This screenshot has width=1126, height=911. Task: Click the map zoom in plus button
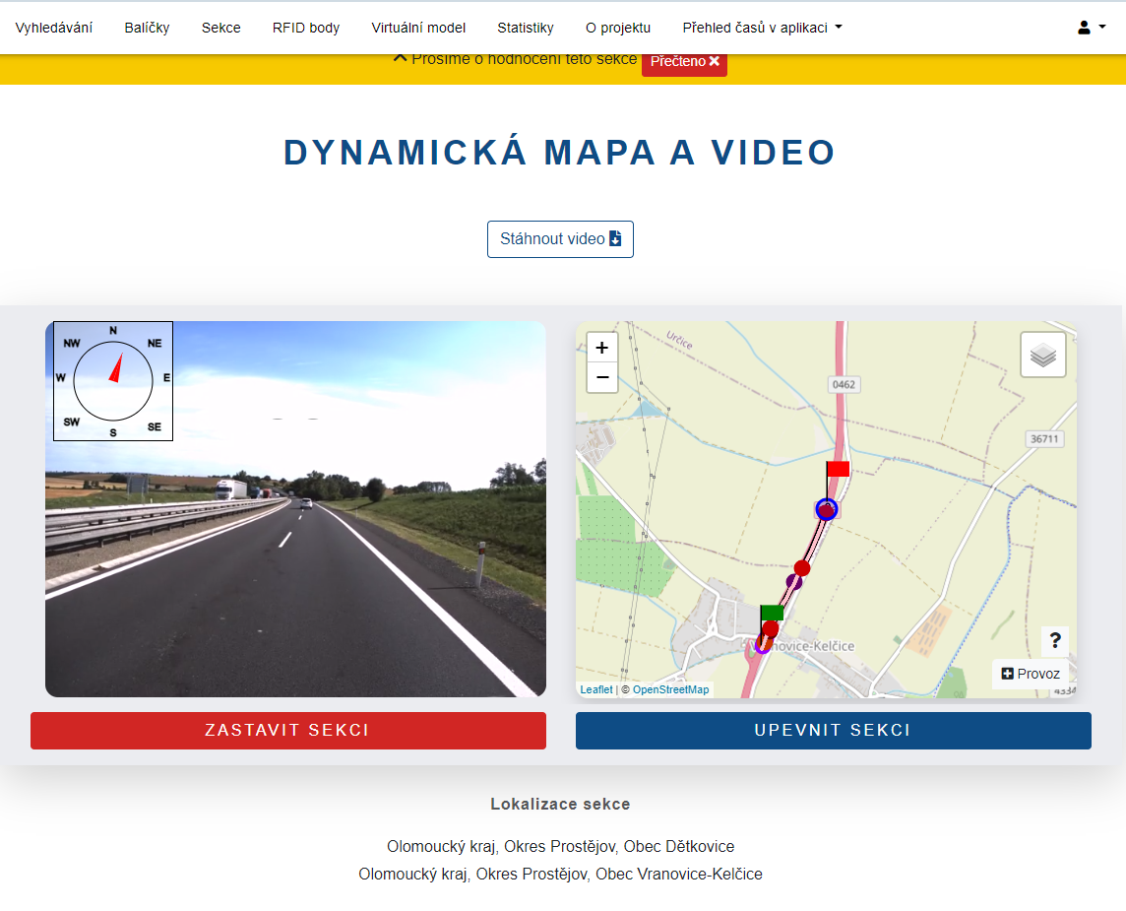click(601, 348)
